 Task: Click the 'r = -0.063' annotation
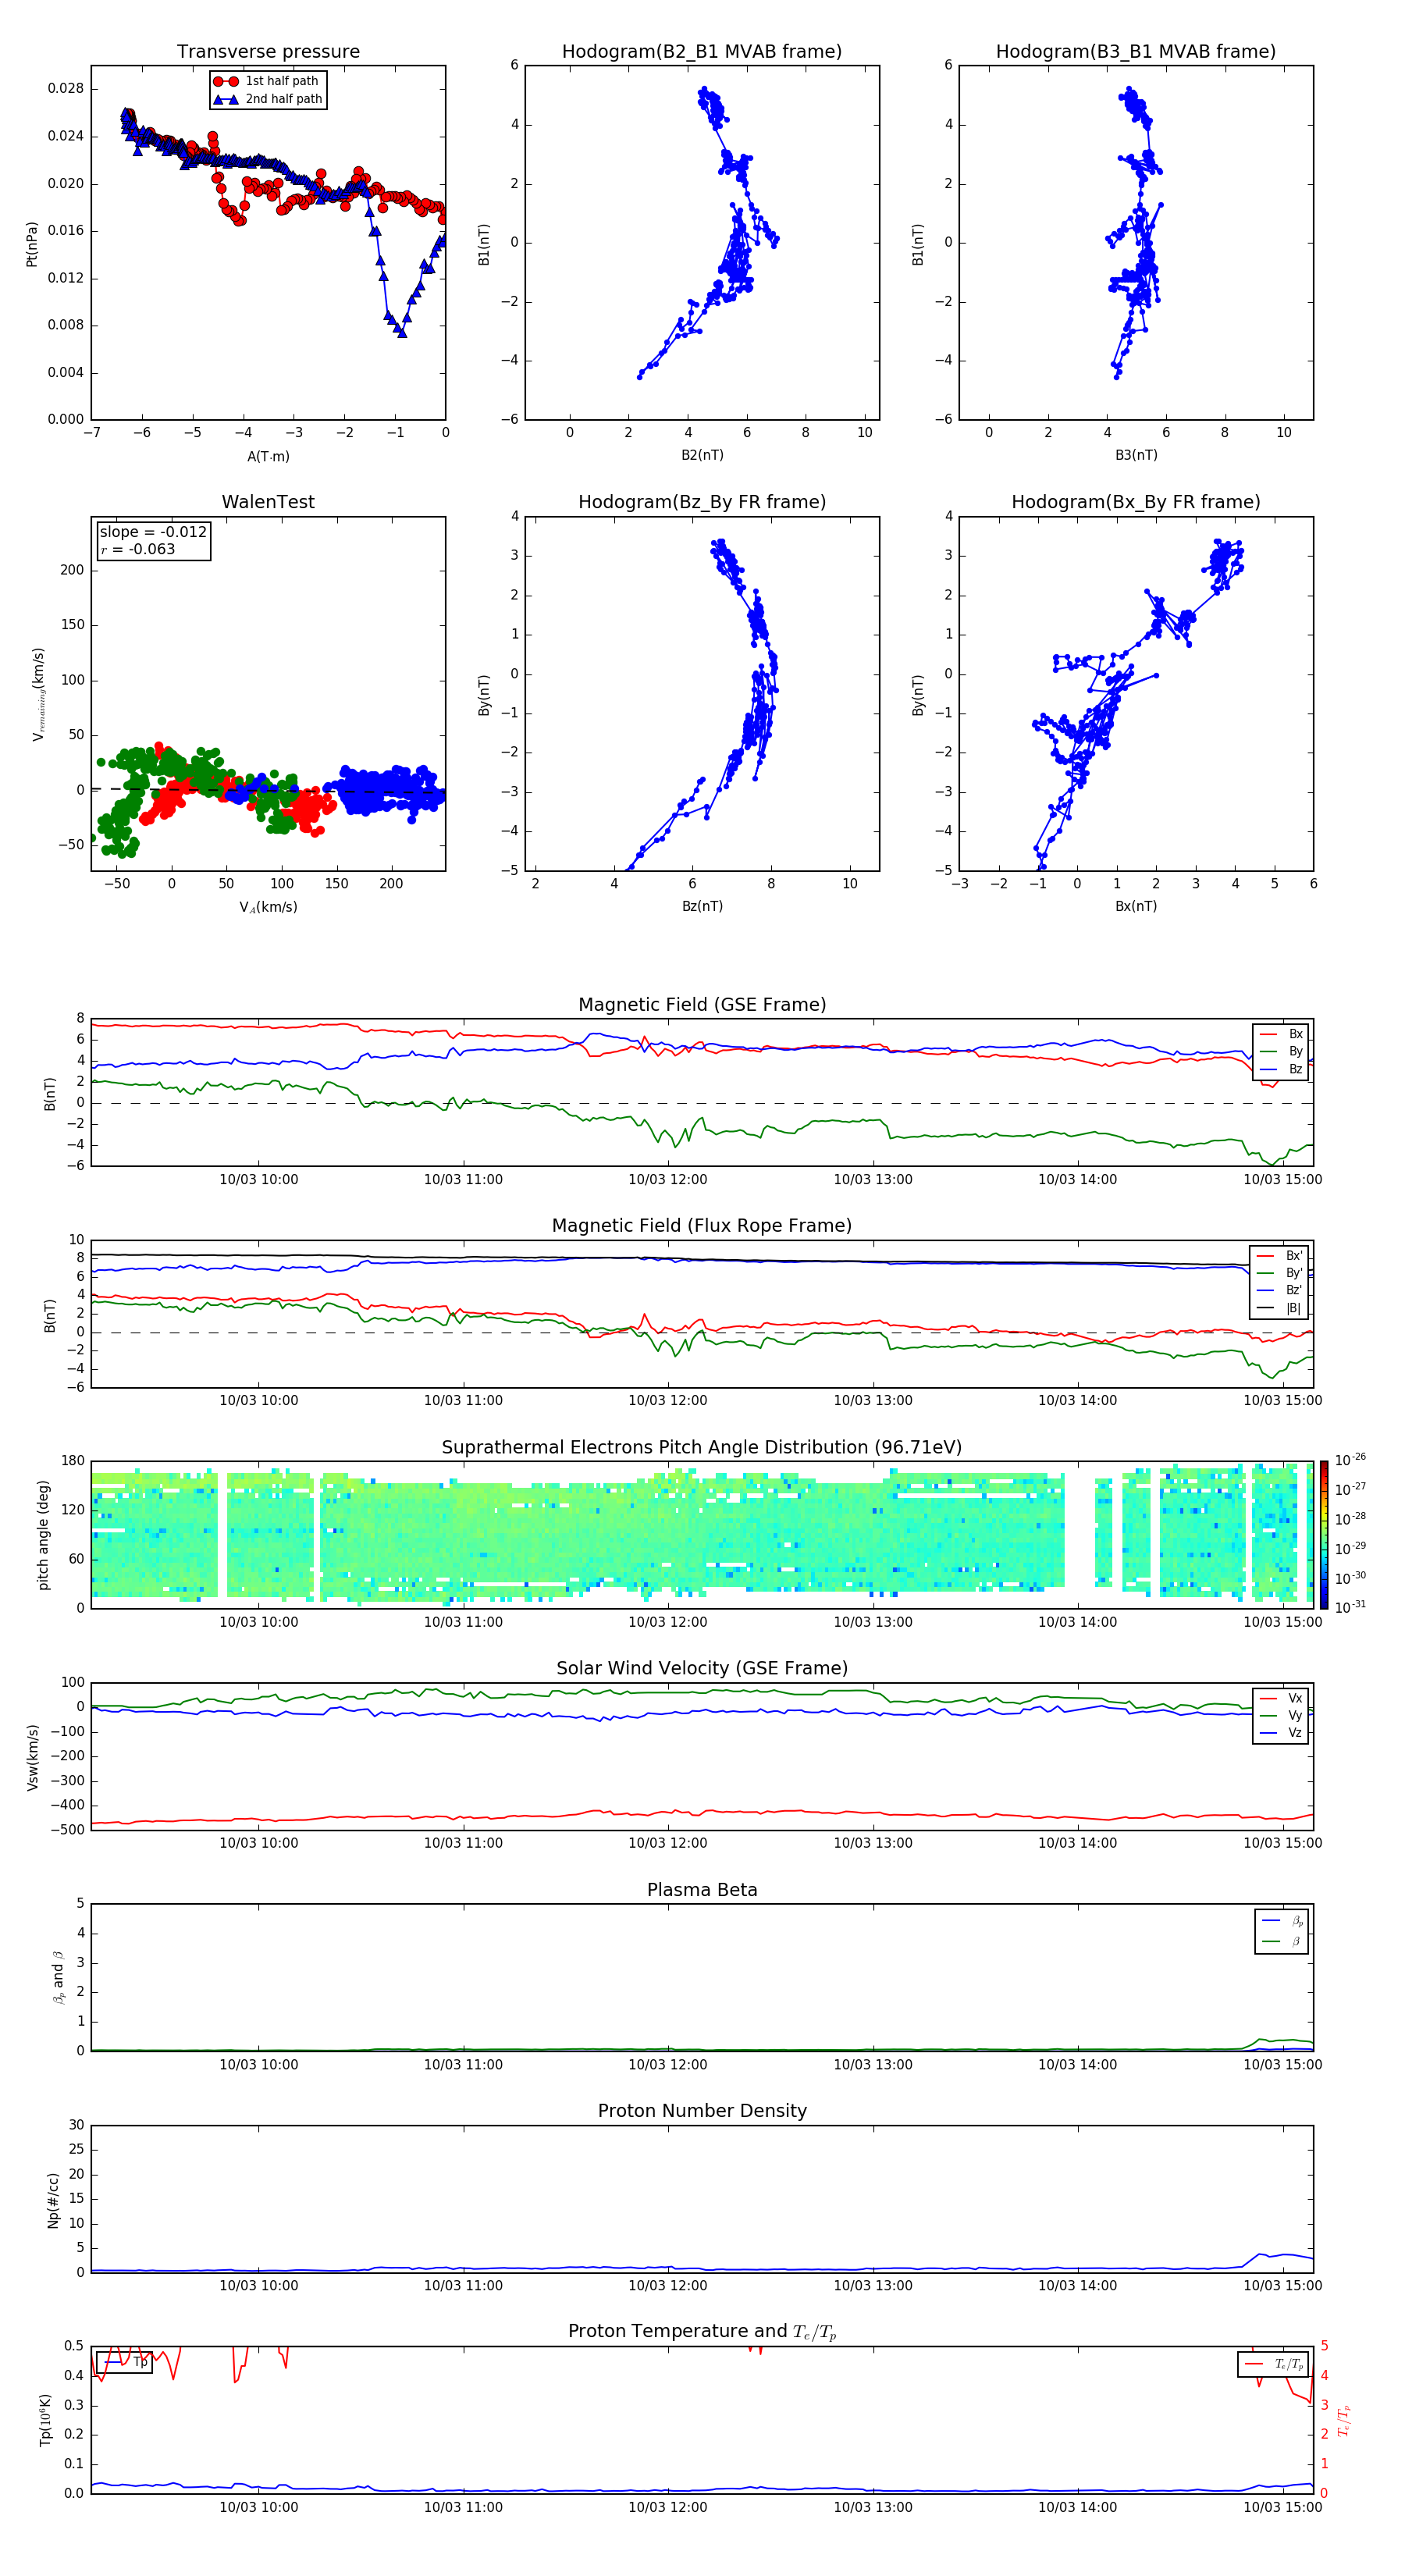coord(138,549)
